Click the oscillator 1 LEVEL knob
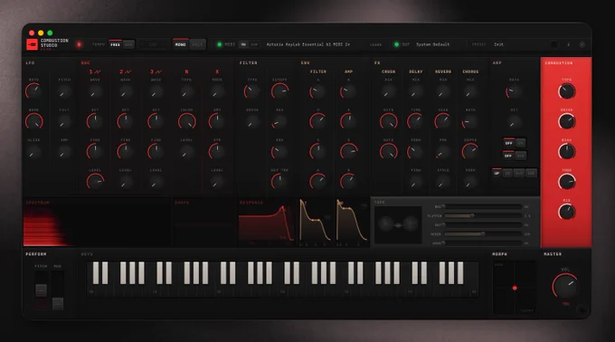The image size is (615, 342). click(x=95, y=182)
